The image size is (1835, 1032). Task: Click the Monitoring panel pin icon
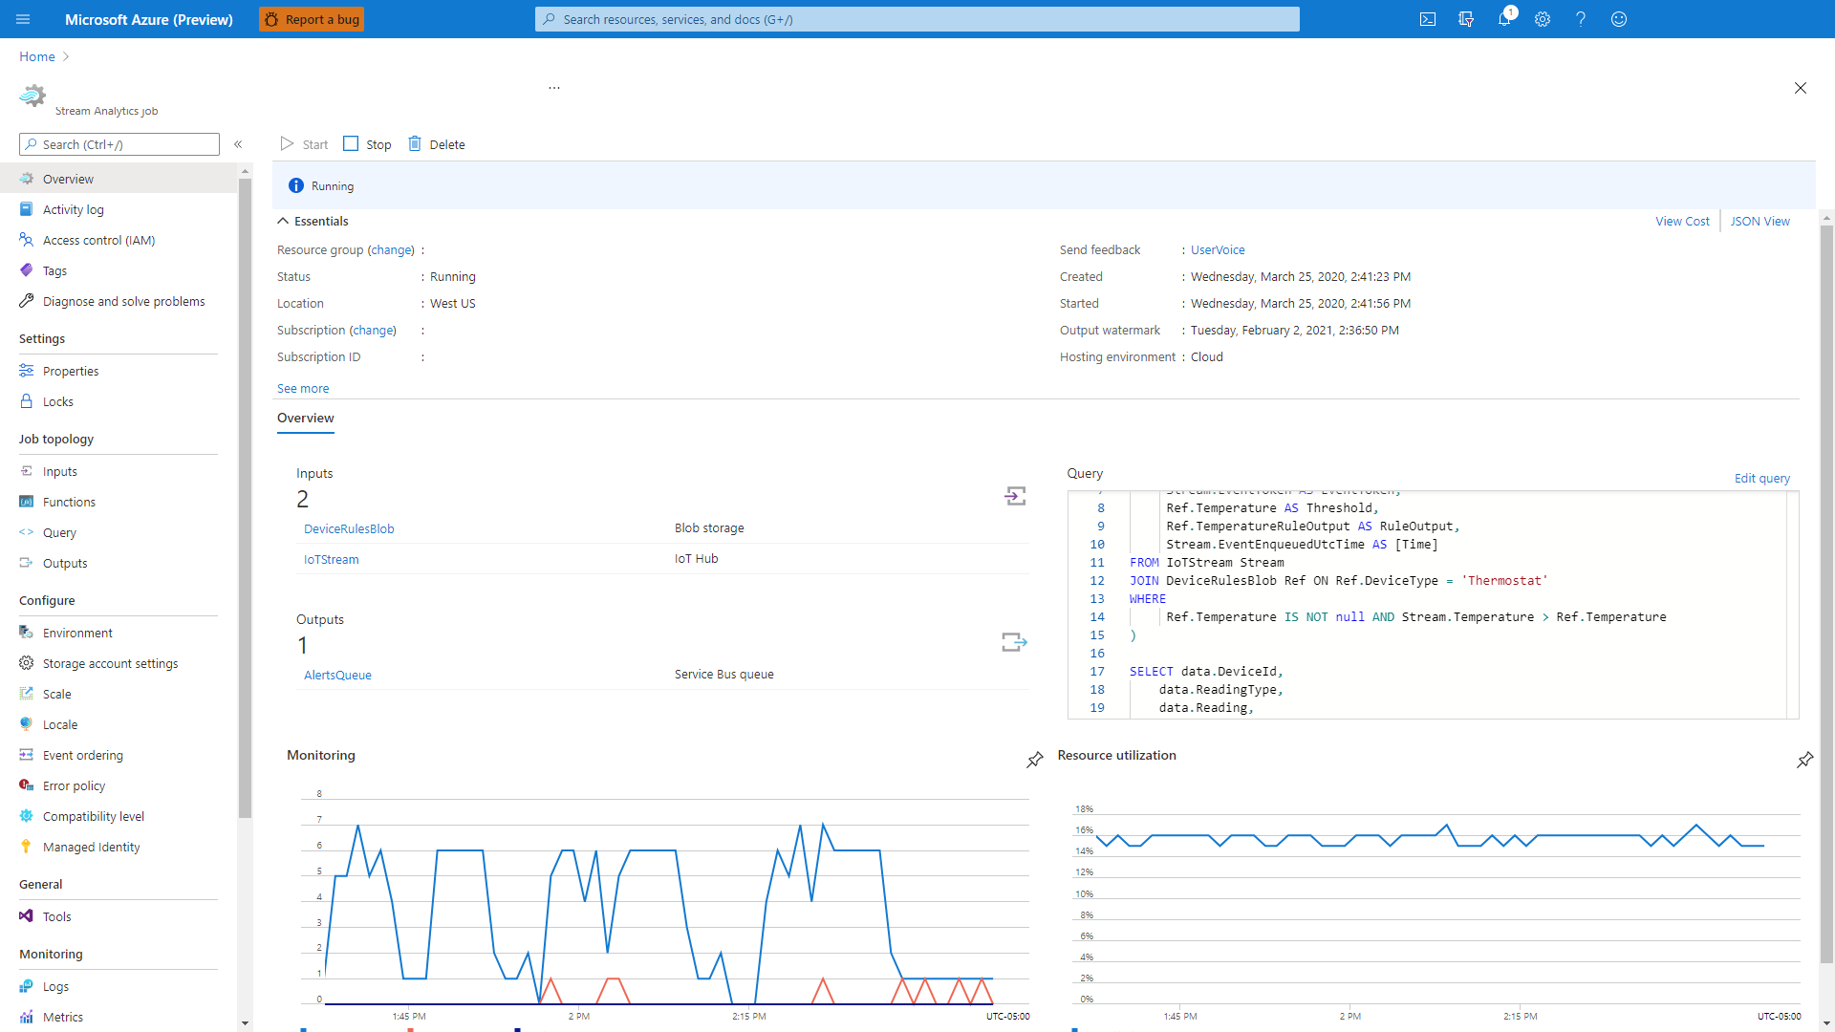click(1033, 760)
